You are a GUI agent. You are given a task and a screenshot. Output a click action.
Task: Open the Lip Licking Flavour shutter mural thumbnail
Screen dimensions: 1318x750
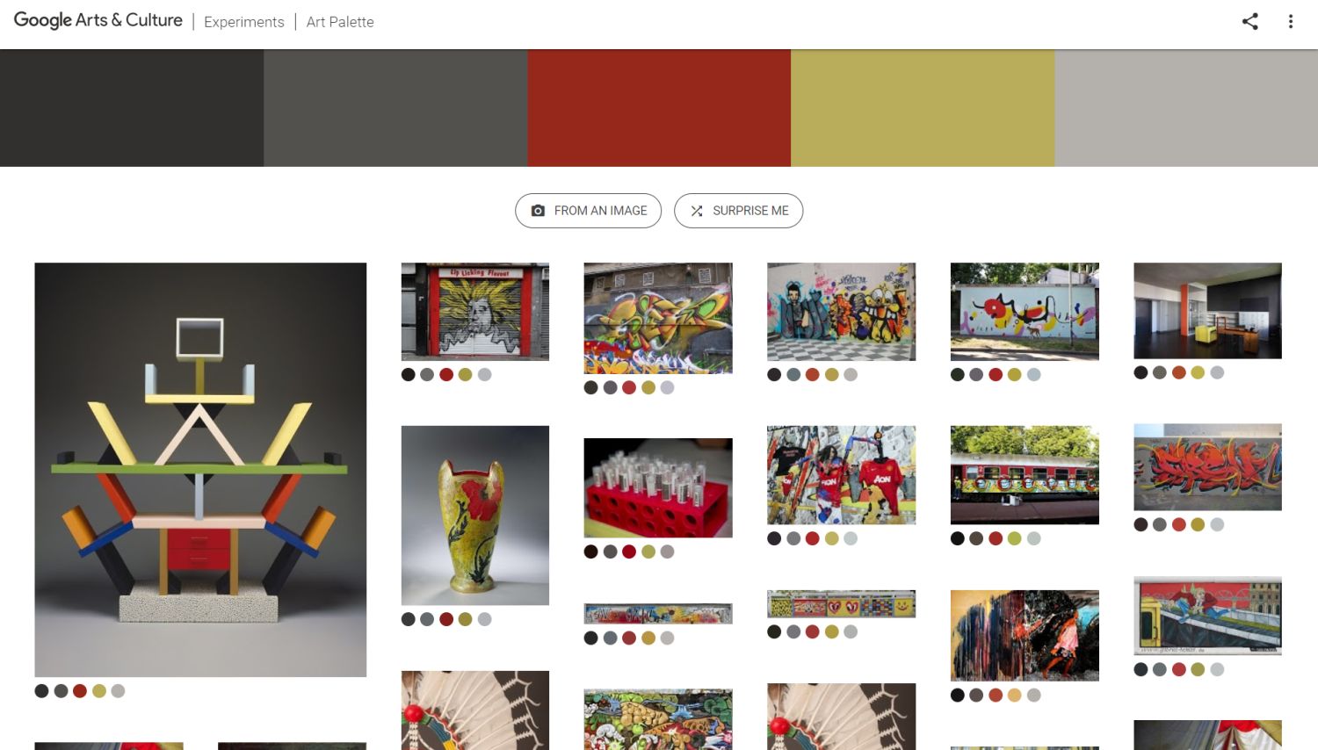(475, 312)
